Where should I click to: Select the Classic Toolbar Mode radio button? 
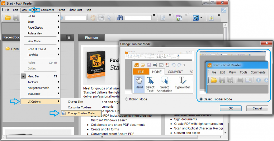pos(201,99)
